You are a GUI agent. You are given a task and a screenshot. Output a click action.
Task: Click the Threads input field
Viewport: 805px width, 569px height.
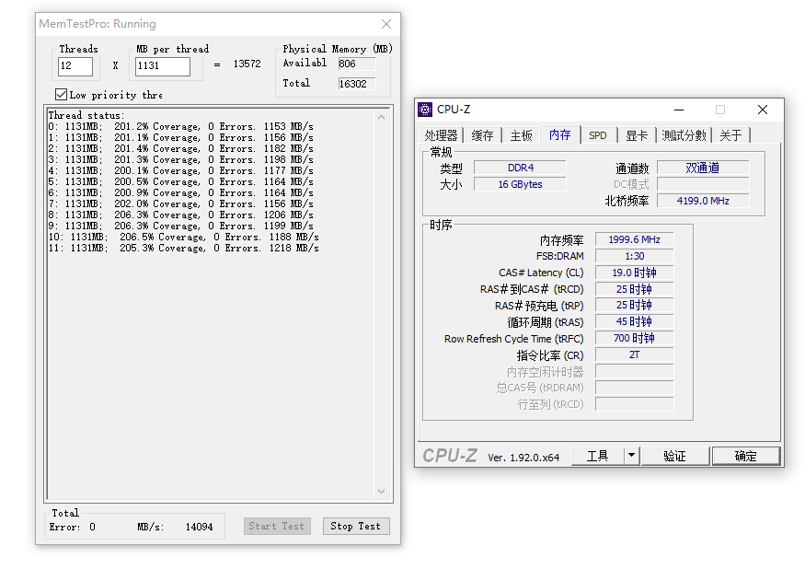(75, 66)
